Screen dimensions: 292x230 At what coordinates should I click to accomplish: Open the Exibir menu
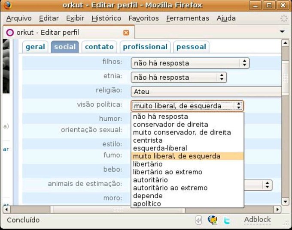[x=75, y=18]
